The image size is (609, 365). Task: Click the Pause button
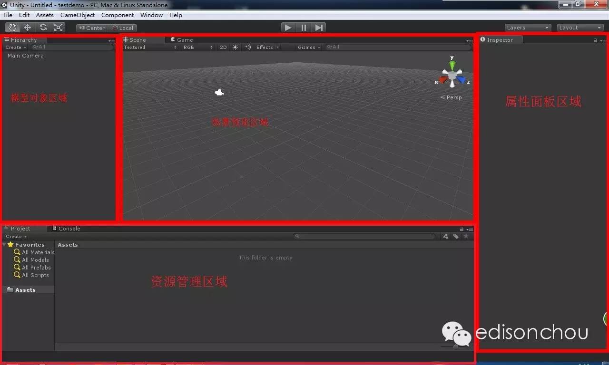(304, 28)
